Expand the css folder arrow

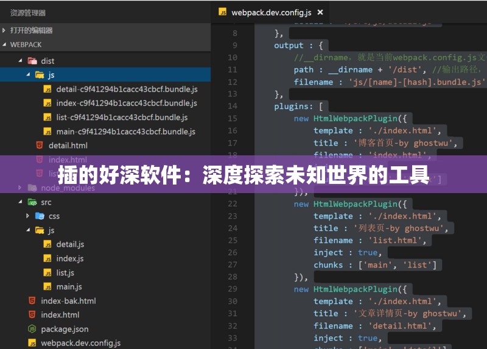(27, 216)
